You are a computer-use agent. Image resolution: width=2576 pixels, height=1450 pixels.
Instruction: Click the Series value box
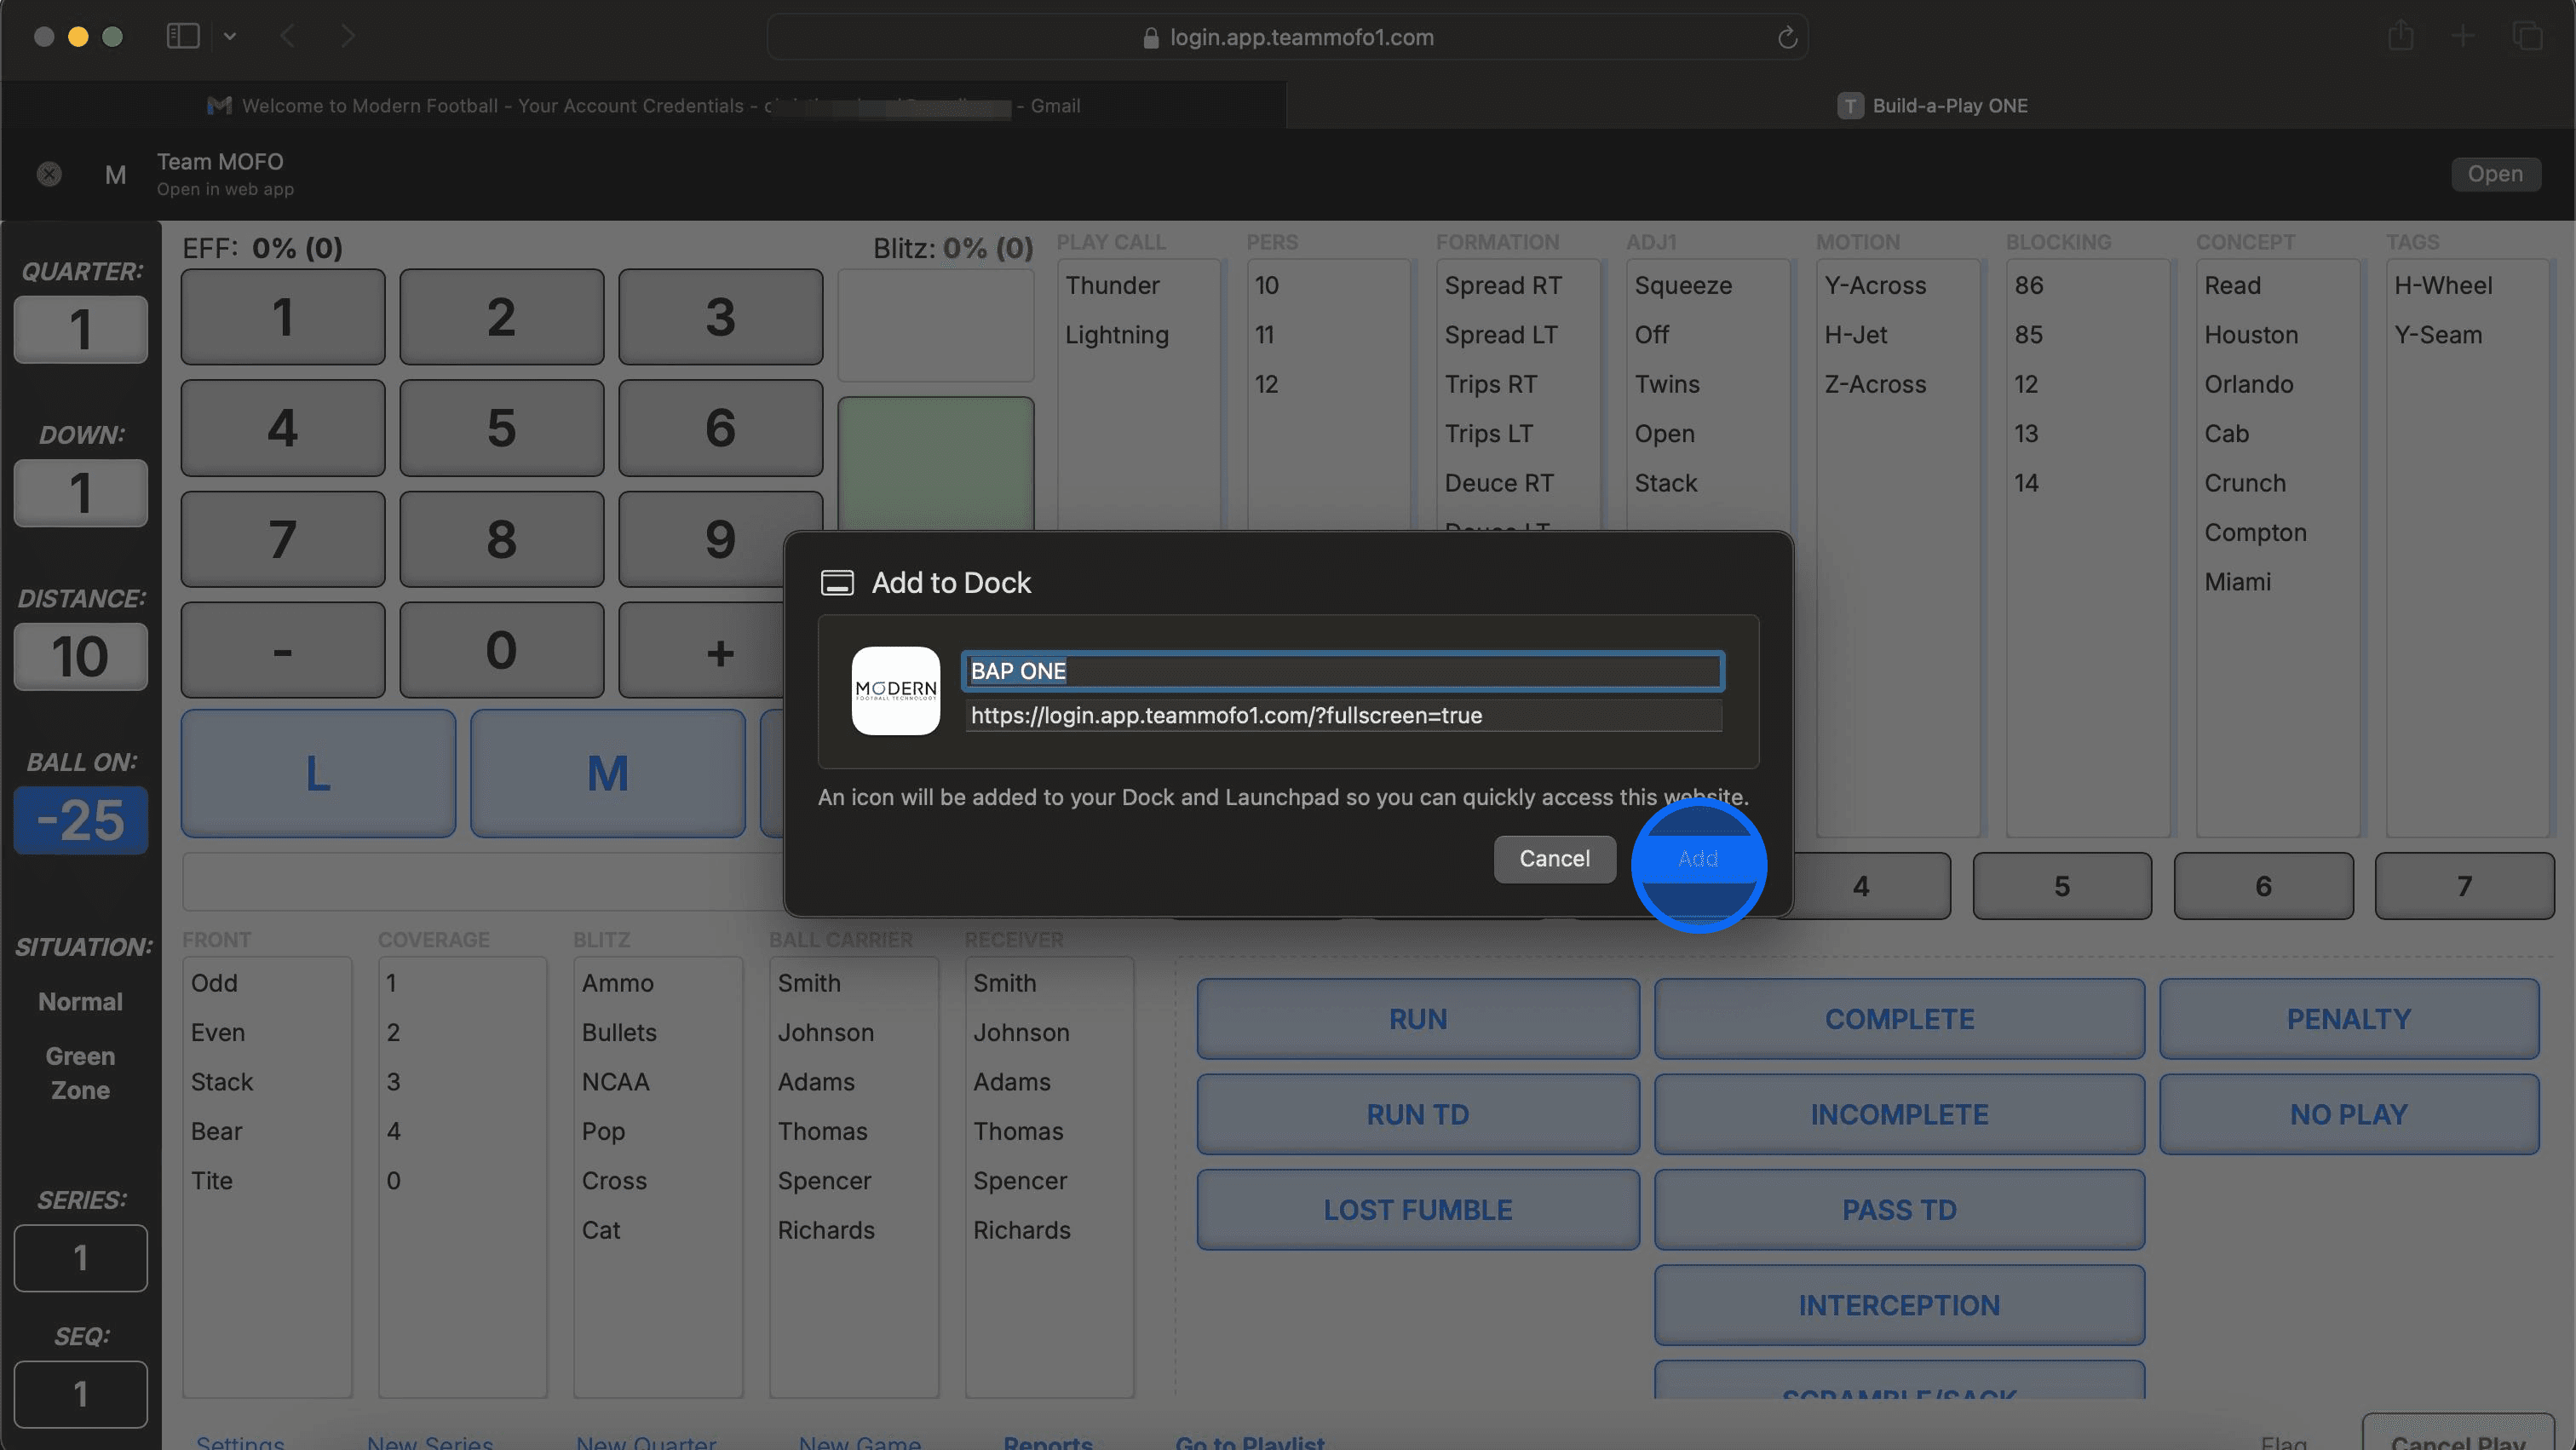coord(80,1258)
